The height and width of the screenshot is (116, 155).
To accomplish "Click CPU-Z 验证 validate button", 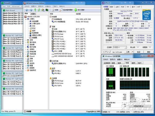I will (x=139, y=52).
